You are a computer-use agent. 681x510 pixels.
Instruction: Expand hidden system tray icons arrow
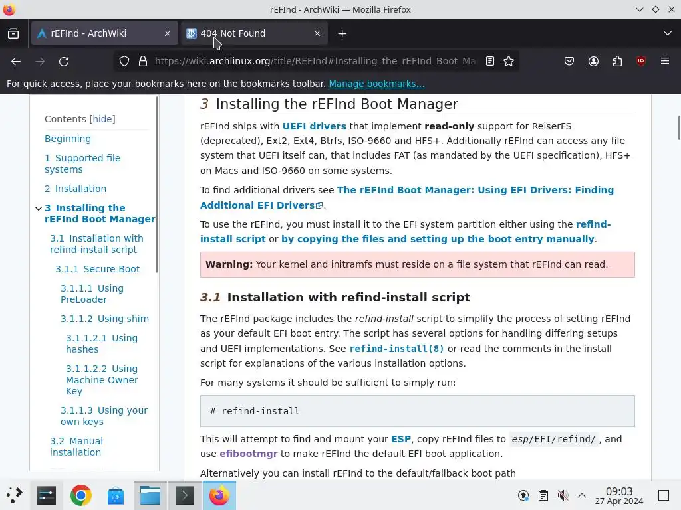coord(582,495)
